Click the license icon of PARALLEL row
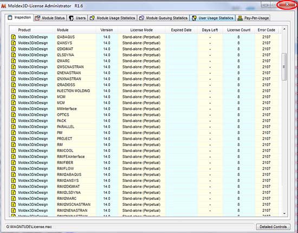Viewport: 298px width, 233px height. point(14,127)
